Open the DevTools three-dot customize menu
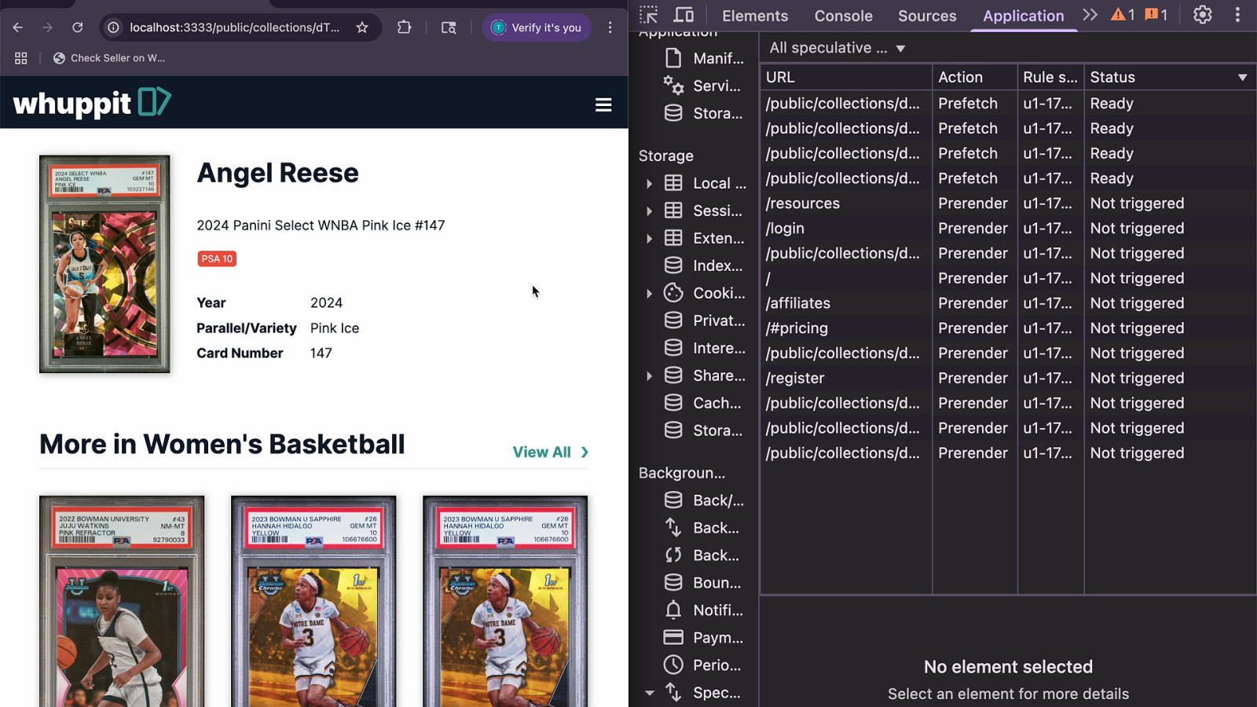 (1237, 15)
